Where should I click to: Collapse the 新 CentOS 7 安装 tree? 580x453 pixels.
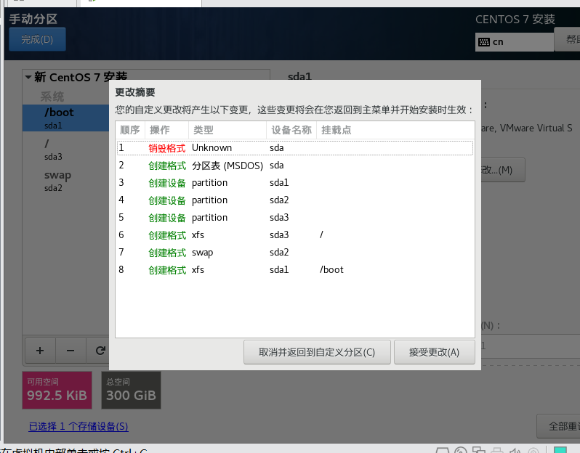pos(28,77)
